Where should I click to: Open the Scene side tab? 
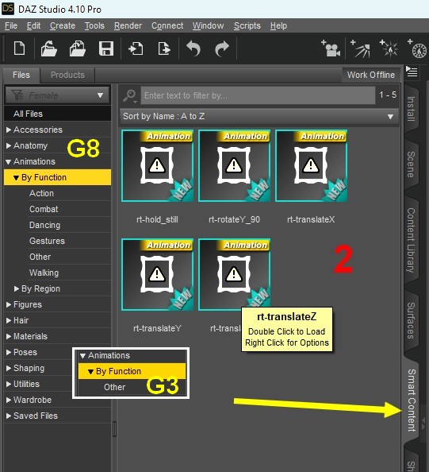pos(411,164)
